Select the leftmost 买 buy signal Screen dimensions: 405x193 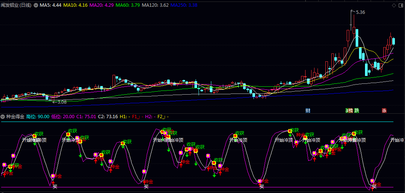click(x=55, y=186)
